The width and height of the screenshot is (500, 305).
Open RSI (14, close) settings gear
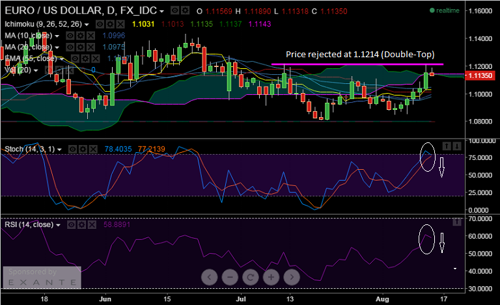coord(81,225)
